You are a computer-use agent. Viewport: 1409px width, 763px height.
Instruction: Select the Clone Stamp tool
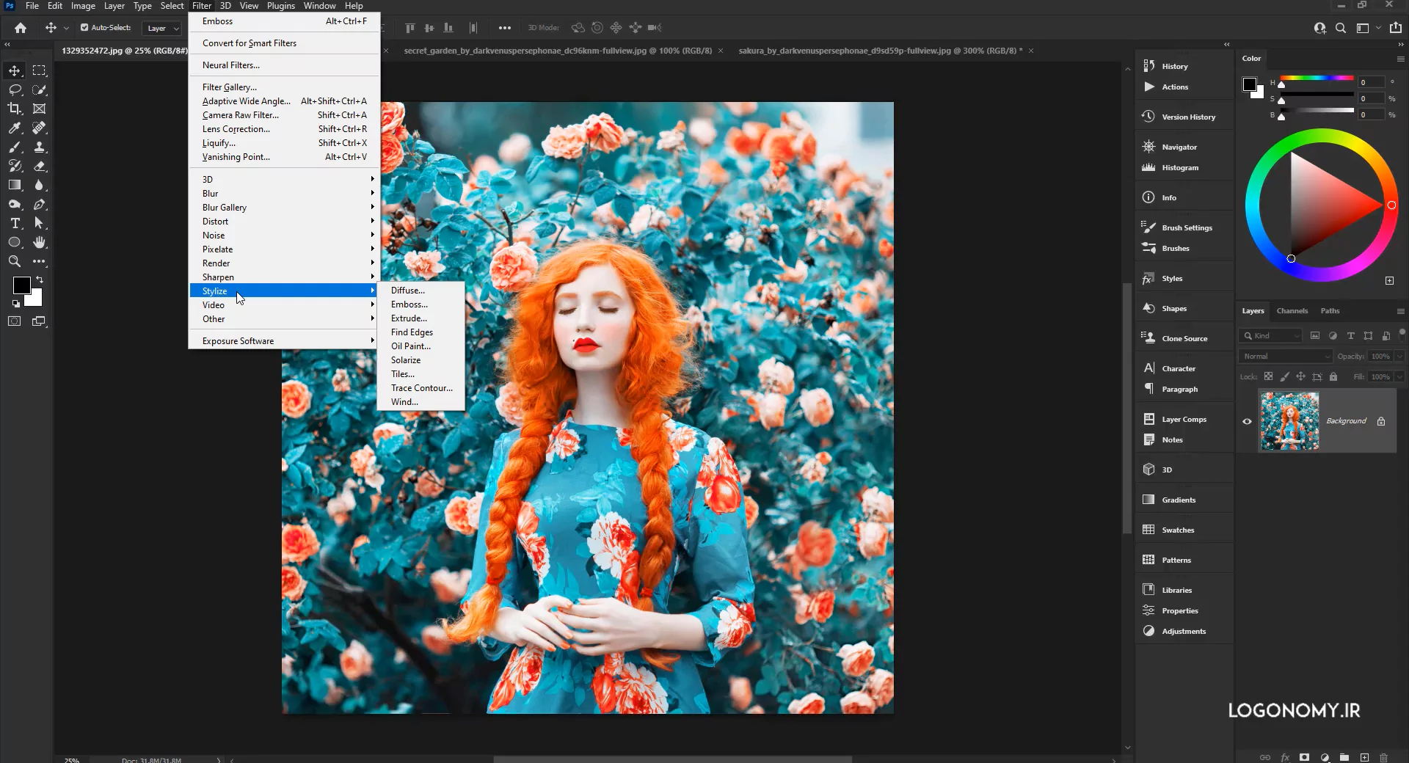[40, 147]
